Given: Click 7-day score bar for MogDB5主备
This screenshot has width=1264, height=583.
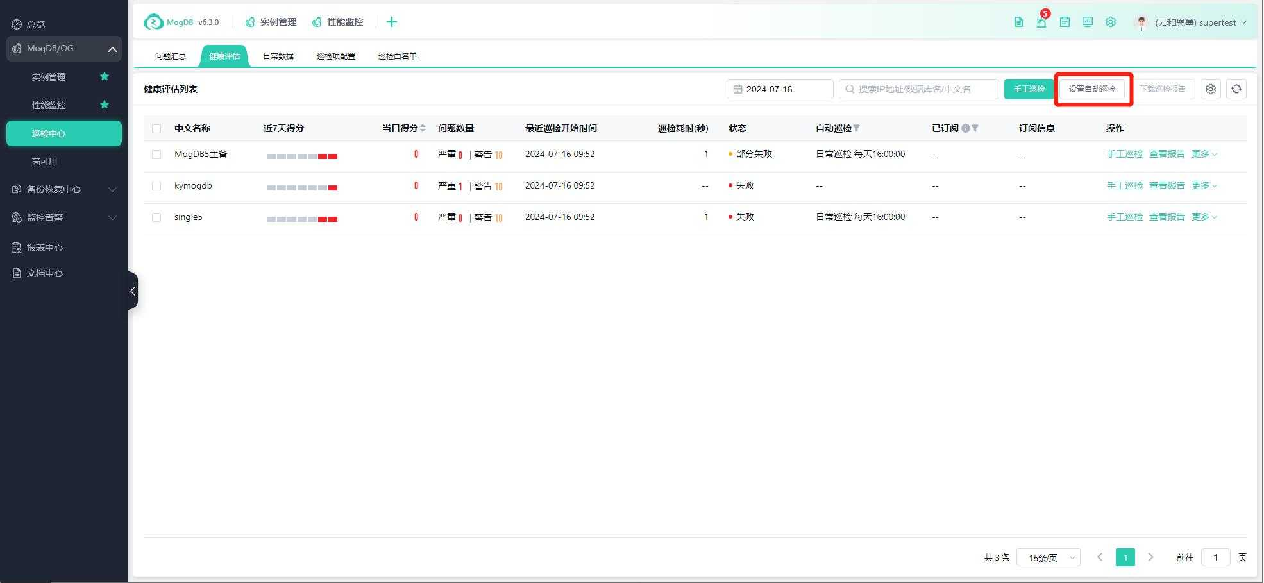Looking at the screenshot, I should coord(302,156).
